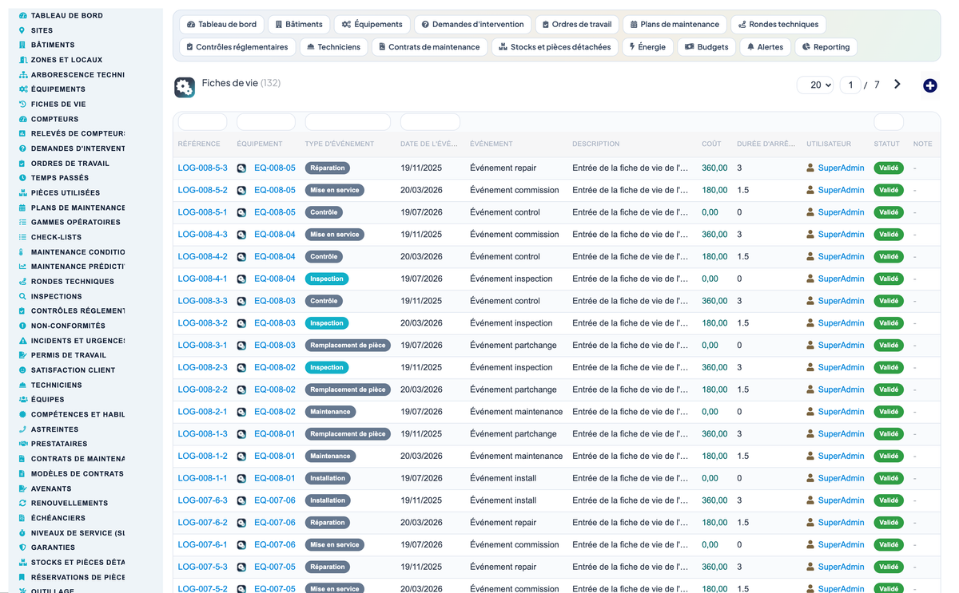Click Remplacement de pièce badge in LOG-008-3-1

(x=348, y=346)
